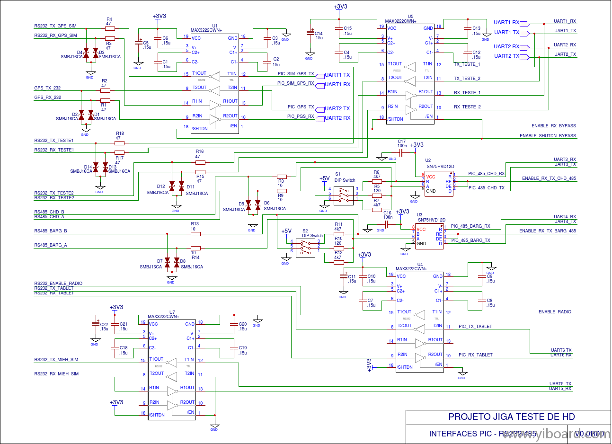Select polarized capacitor C14 symbol

tap(310, 33)
